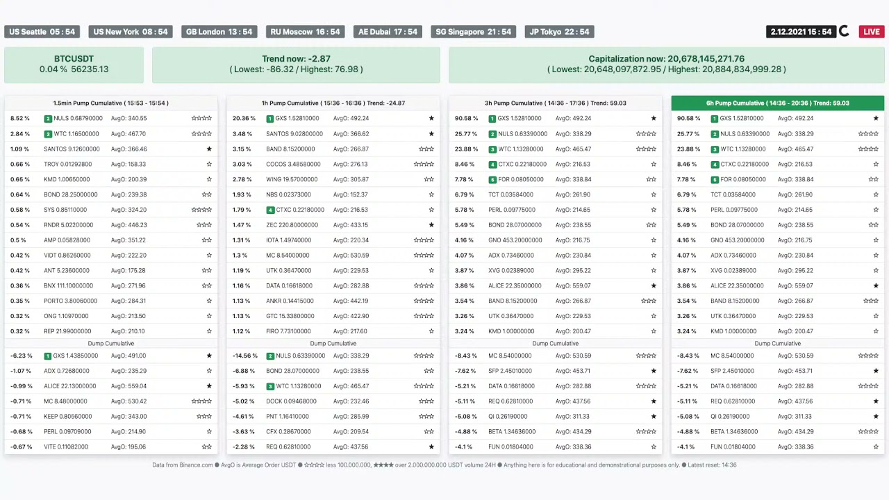The height and width of the screenshot is (500, 889).
Task: Click the solid star on ALICE row in 3h panel
Action: (x=654, y=285)
